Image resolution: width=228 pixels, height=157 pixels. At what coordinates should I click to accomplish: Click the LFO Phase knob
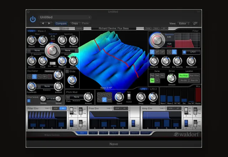coord(153,97)
